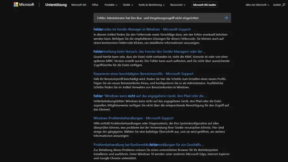The image size is (288, 162).
Task: Expand the Produkte dropdown
Action: pos(111,5)
